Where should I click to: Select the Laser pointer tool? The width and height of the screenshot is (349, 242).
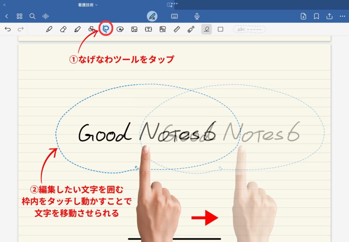[x=191, y=29]
